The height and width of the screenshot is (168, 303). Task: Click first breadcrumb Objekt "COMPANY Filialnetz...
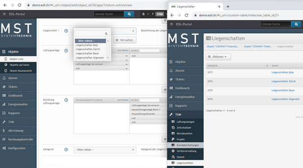click(223, 46)
